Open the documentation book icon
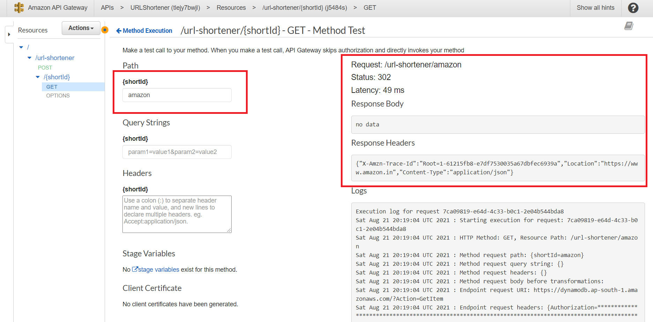The image size is (653, 322). pos(629,26)
